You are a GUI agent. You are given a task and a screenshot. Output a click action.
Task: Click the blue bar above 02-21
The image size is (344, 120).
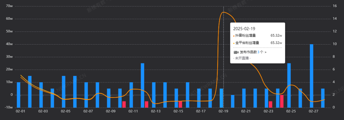coord(244,98)
